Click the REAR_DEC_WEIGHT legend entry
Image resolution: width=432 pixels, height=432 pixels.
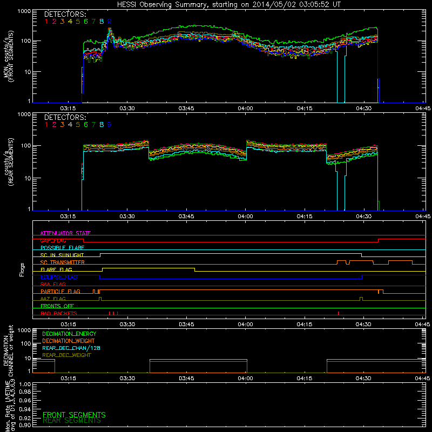66,355
